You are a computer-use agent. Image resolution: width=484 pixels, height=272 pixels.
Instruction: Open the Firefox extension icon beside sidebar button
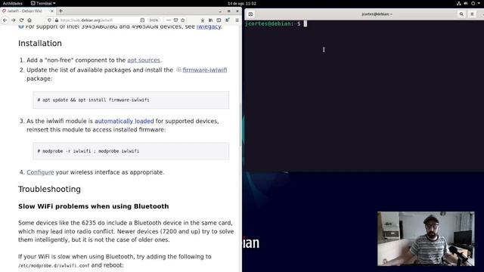point(227,20)
